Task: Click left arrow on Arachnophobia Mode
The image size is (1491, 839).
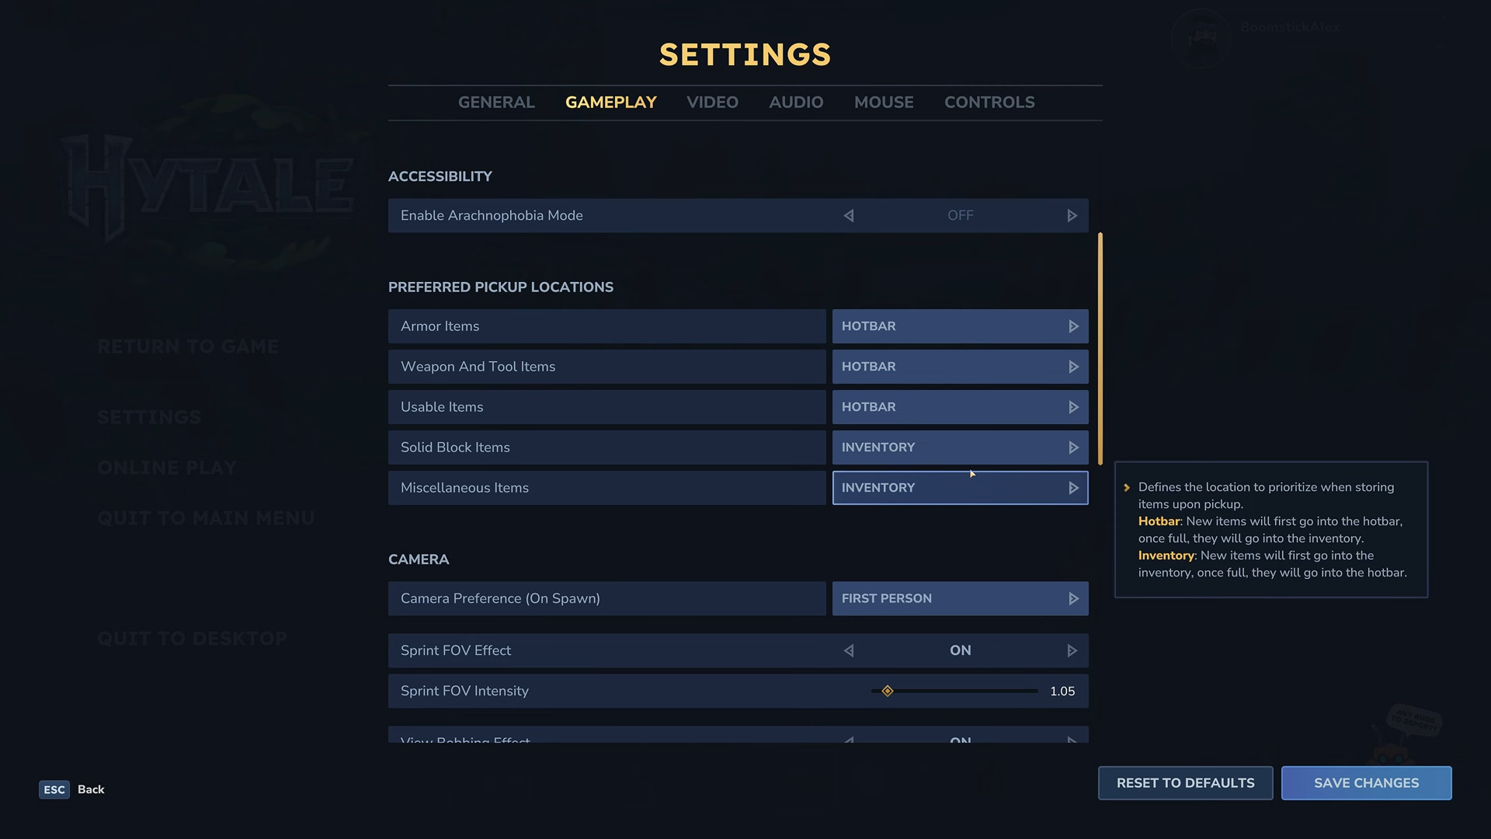Action: click(x=849, y=216)
